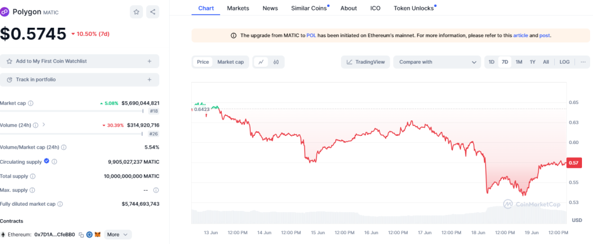Image resolution: width=593 pixels, height=244 pixels.
Task: Expand Volume (24h) chevron arrow
Action: pos(43,125)
